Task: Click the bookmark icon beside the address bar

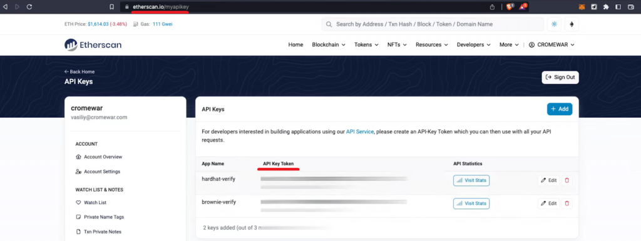Action: tap(111, 7)
